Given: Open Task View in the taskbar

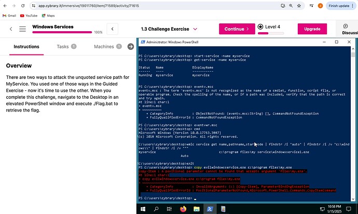Looking at the screenshot, I should (169, 208).
